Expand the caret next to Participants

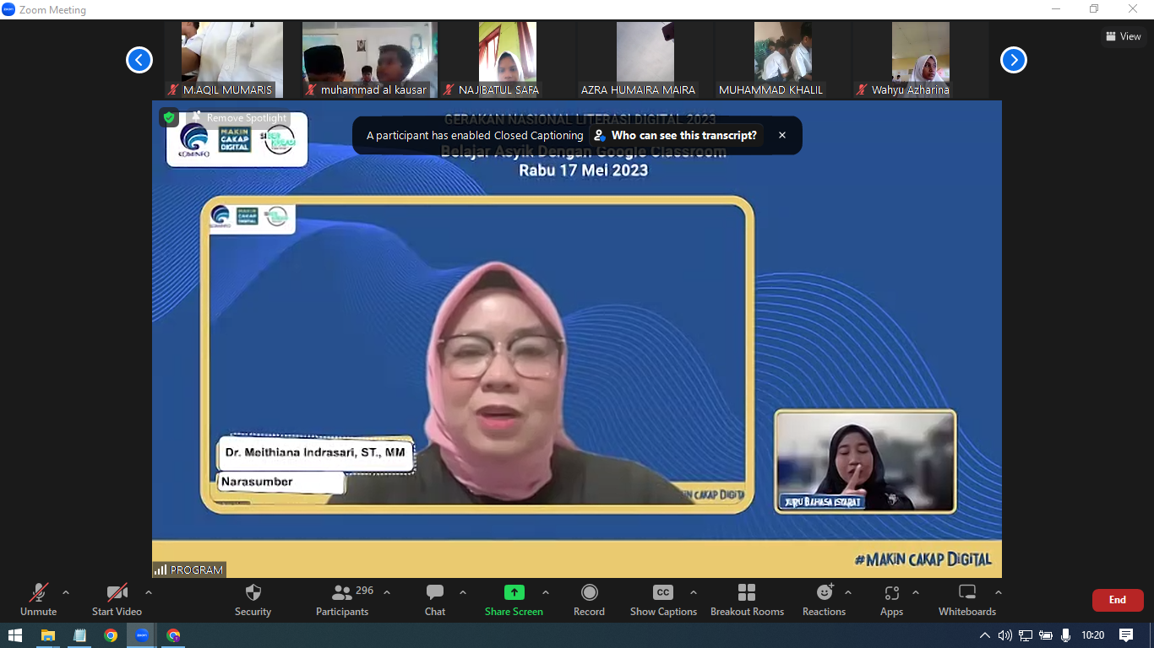pos(387,592)
